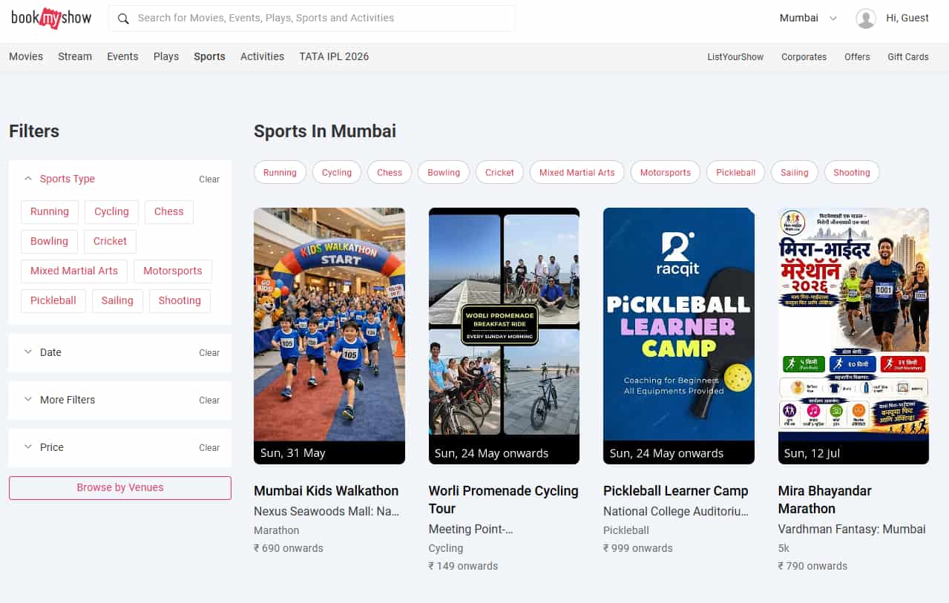Select Pickleball chip above event cards

coord(736,172)
